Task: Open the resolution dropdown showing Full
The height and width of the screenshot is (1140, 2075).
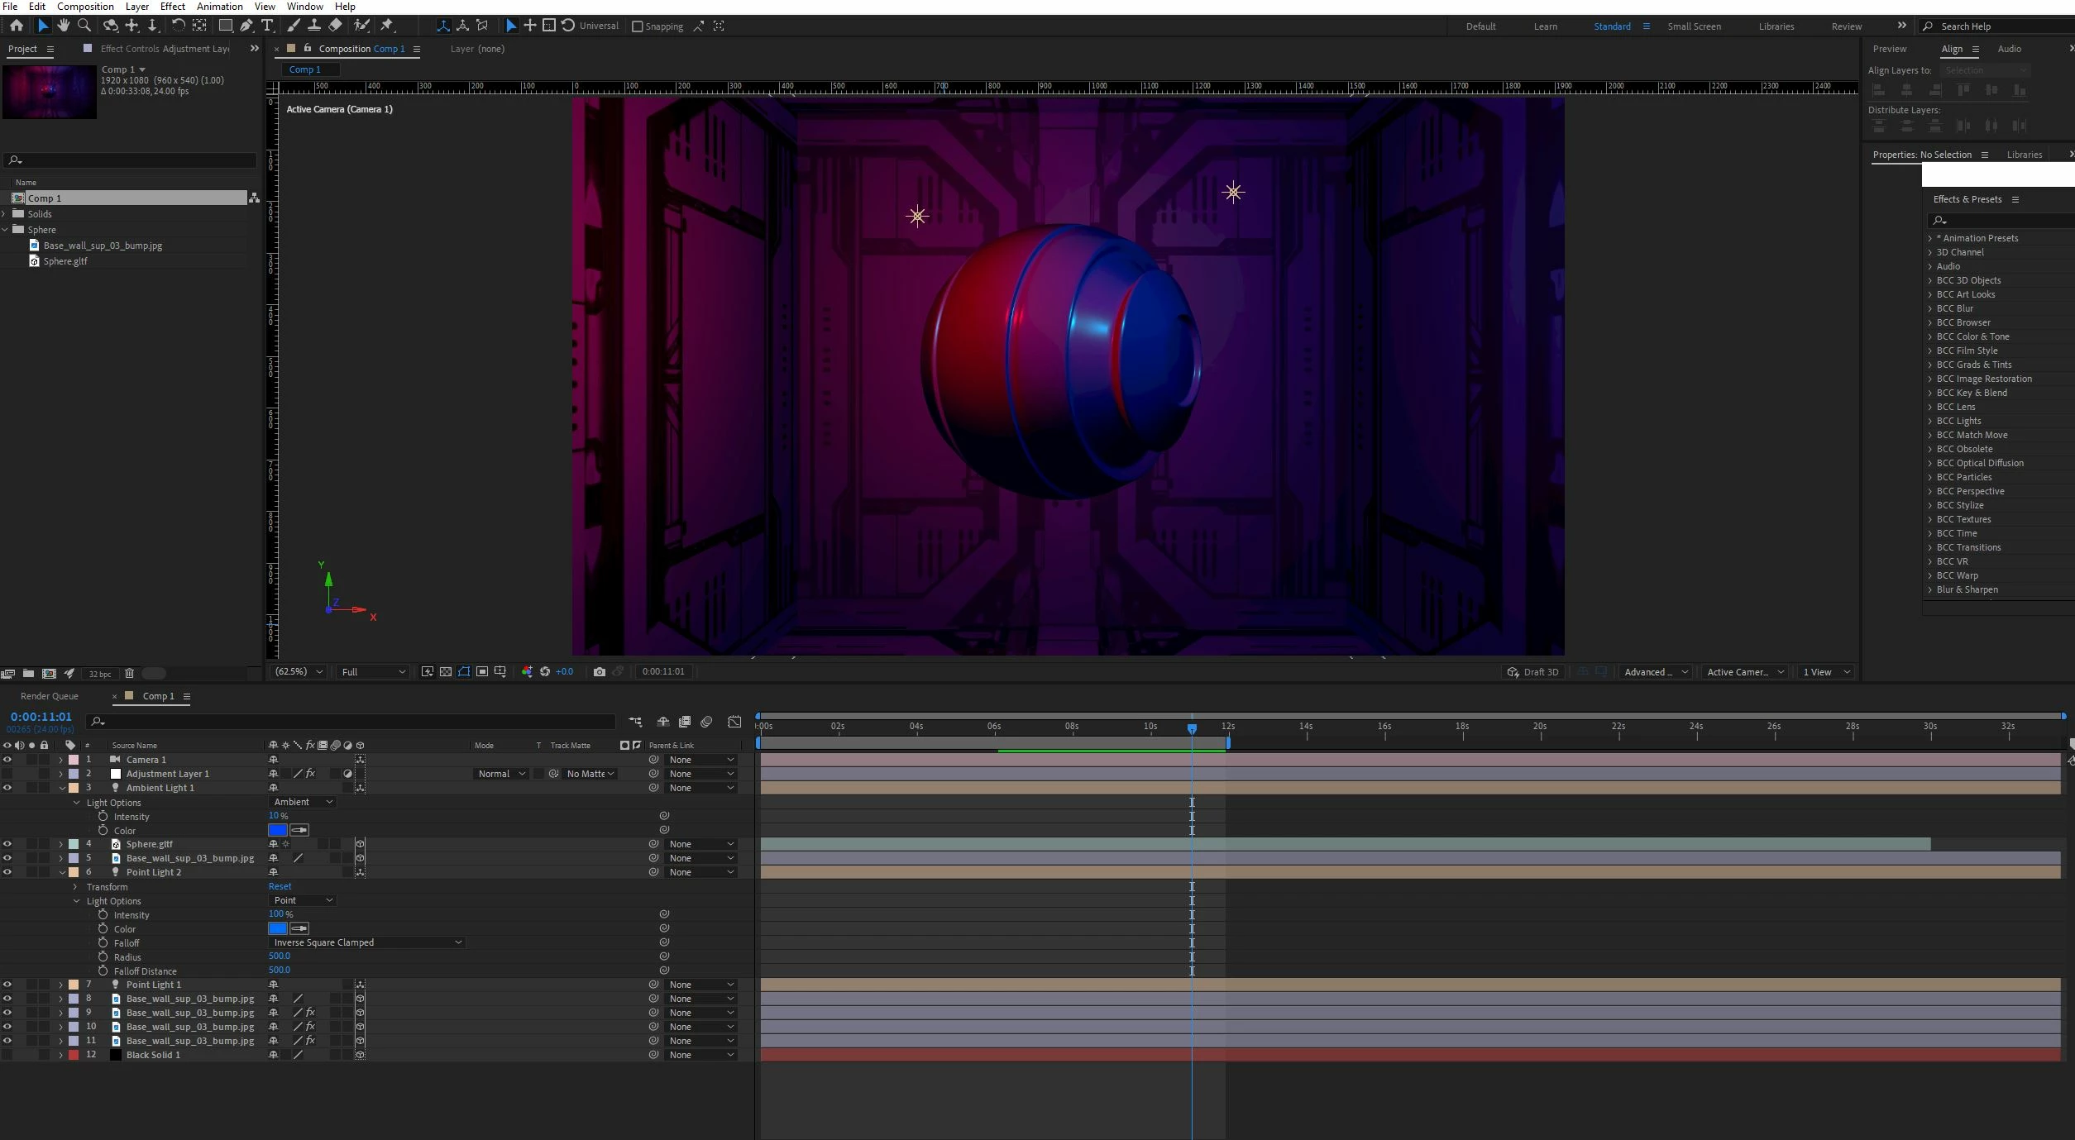Action: coord(373,671)
